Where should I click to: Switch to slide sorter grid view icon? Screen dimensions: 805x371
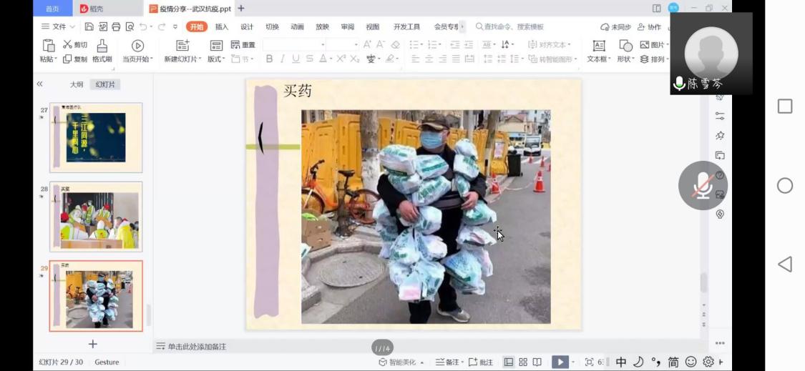(x=523, y=362)
